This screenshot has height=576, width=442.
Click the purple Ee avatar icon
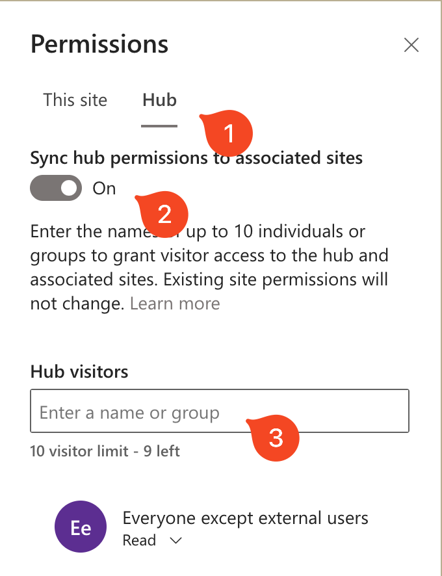(x=81, y=528)
